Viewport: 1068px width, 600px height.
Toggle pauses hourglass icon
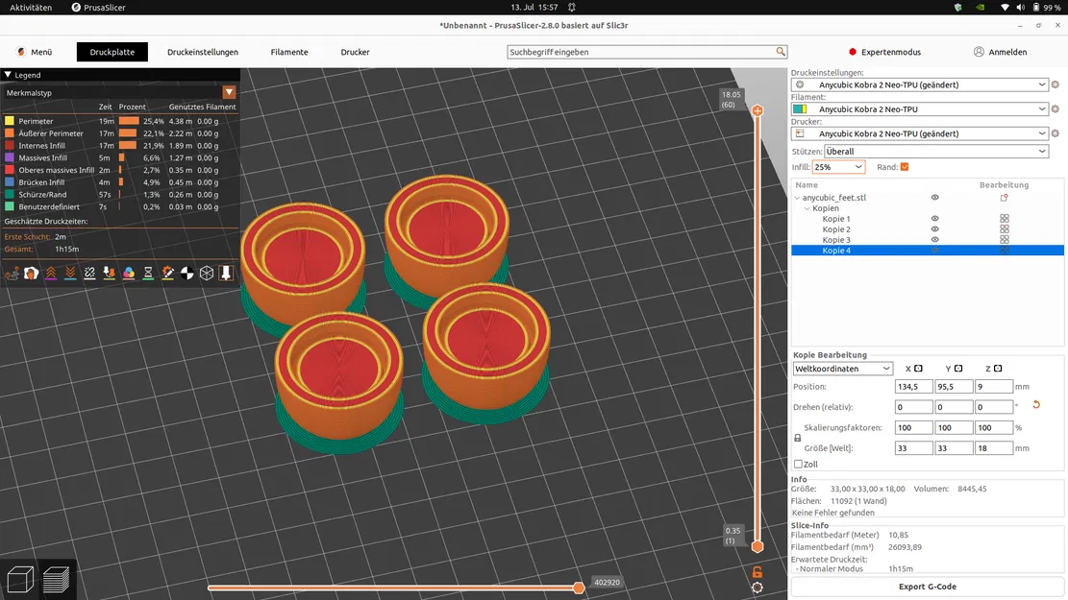(x=148, y=274)
